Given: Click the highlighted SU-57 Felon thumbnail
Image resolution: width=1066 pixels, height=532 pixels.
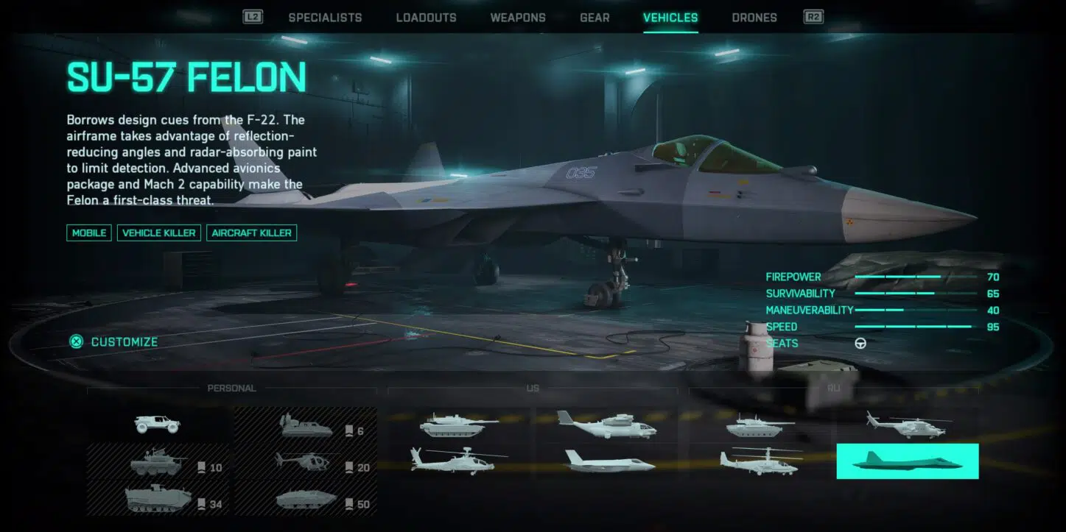Looking at the screenshot, I should pyautogui.click(x=908, y=461).
